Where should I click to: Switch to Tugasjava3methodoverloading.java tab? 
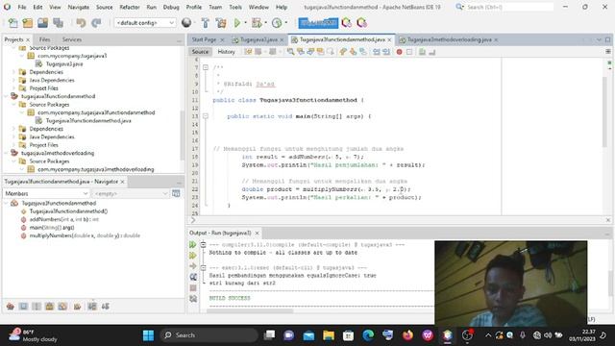tap(449, 39)
